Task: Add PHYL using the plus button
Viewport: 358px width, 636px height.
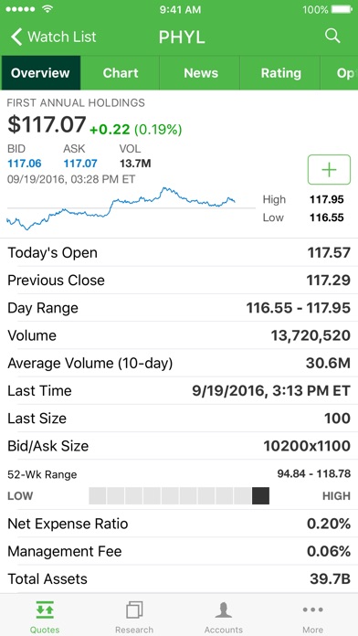Action: tap(329, 170)
